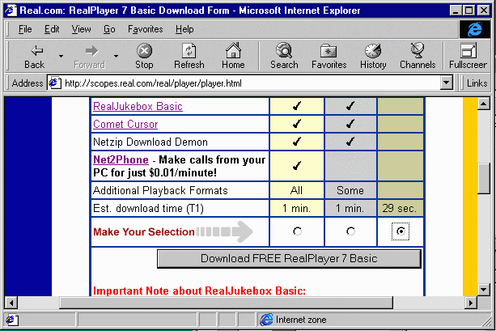Image resolution: width=496 pixels, height=331 pixels.
Task: Follow the RealJukebox Basic link
Action: (x=138, y=106)
